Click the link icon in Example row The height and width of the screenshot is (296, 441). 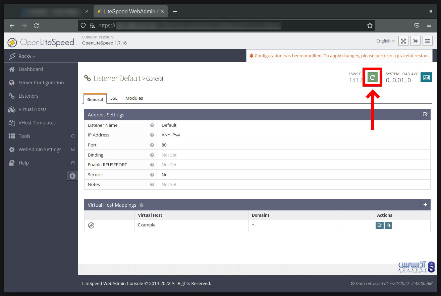pos(91,225)
